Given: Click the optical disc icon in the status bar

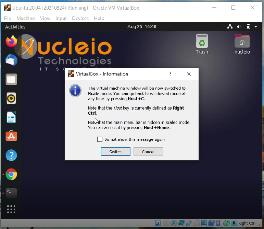Looking at the screenshot, I should click(166, 223).
